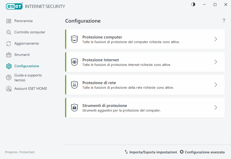Click the theme contrast icon in title bar
This screenshot has width=231, height=159.
[x=193, y=4]
